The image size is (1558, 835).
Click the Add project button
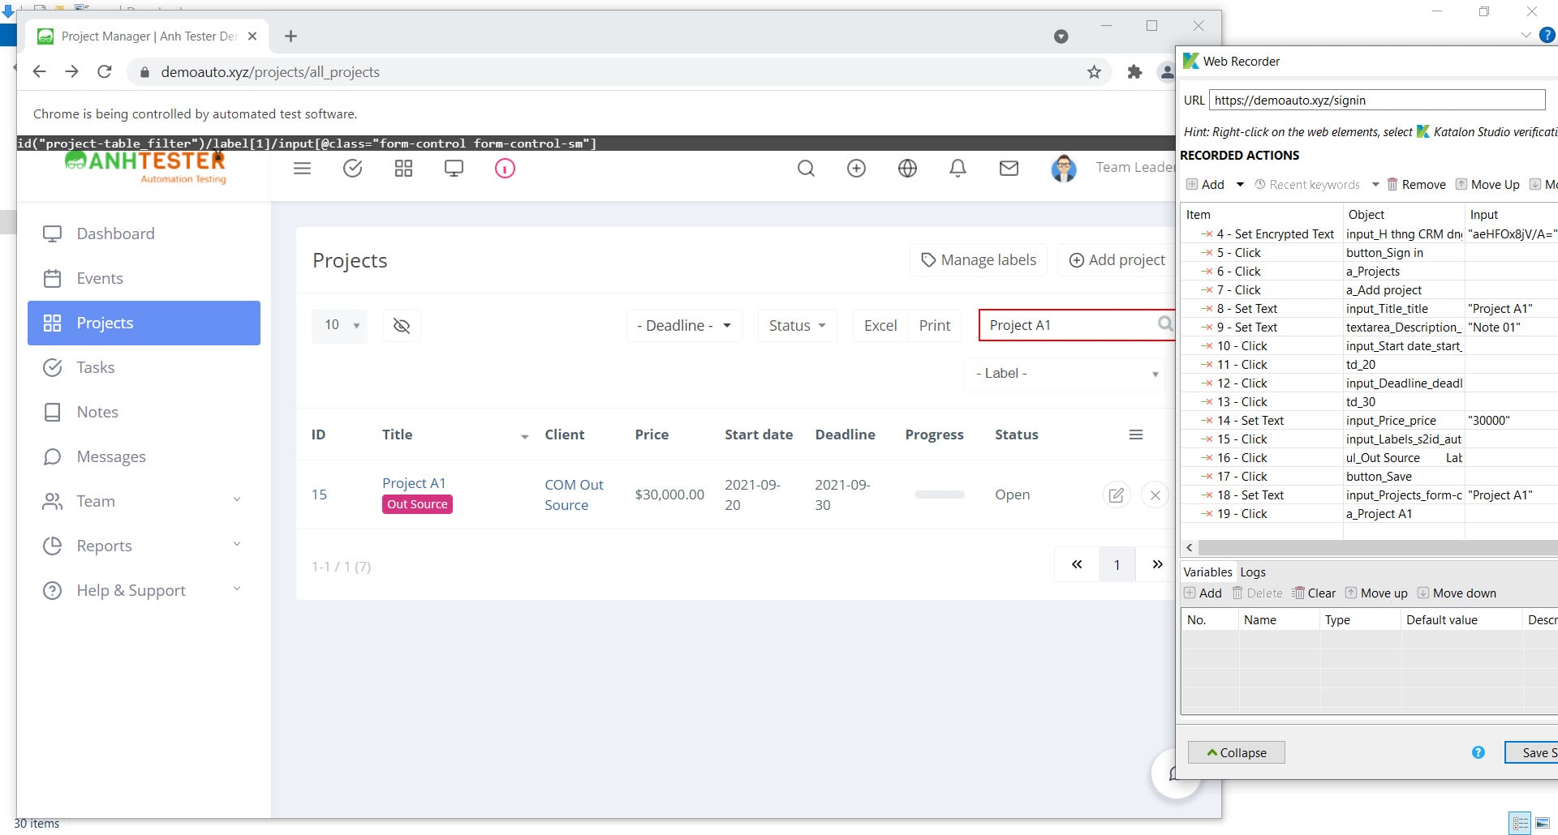coord(1117,260)
